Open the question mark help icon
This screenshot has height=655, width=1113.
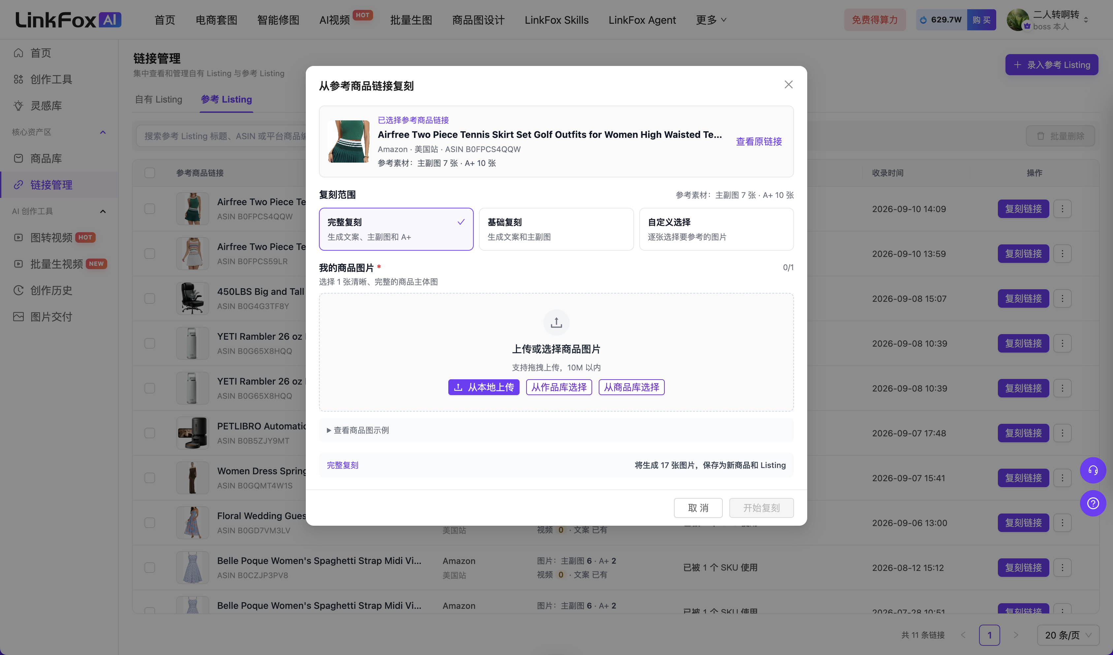pos(1093,503)
